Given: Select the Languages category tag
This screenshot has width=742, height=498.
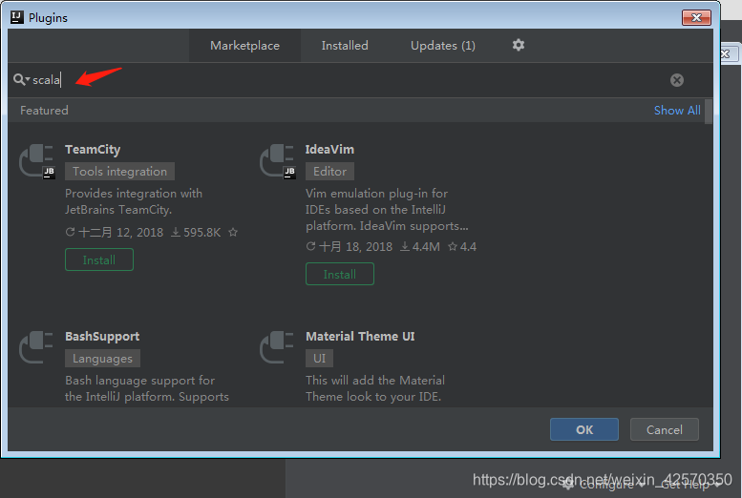Looking at the screenshot, I should (x=102, y=359).
